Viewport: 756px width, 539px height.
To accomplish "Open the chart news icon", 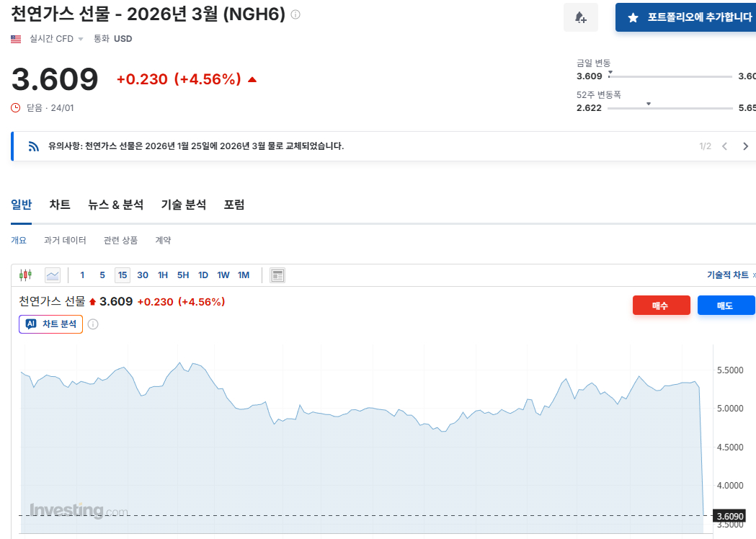I will 277,275.
